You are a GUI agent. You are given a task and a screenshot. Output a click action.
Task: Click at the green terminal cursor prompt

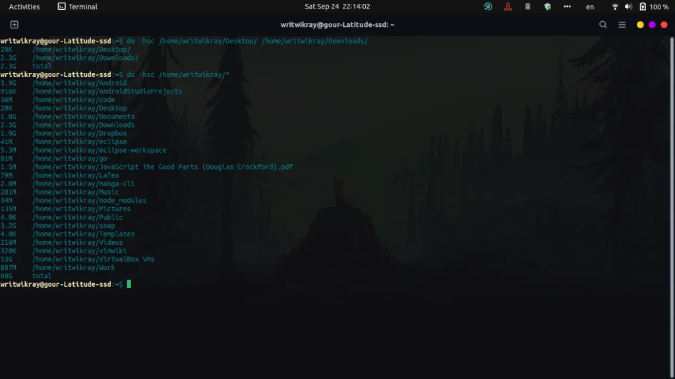tap(129, 284)
